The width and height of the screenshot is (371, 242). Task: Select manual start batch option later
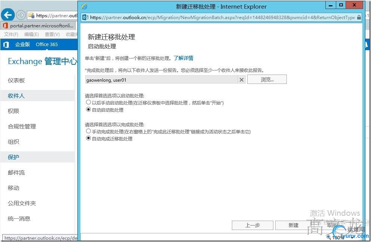pos(88,102)
